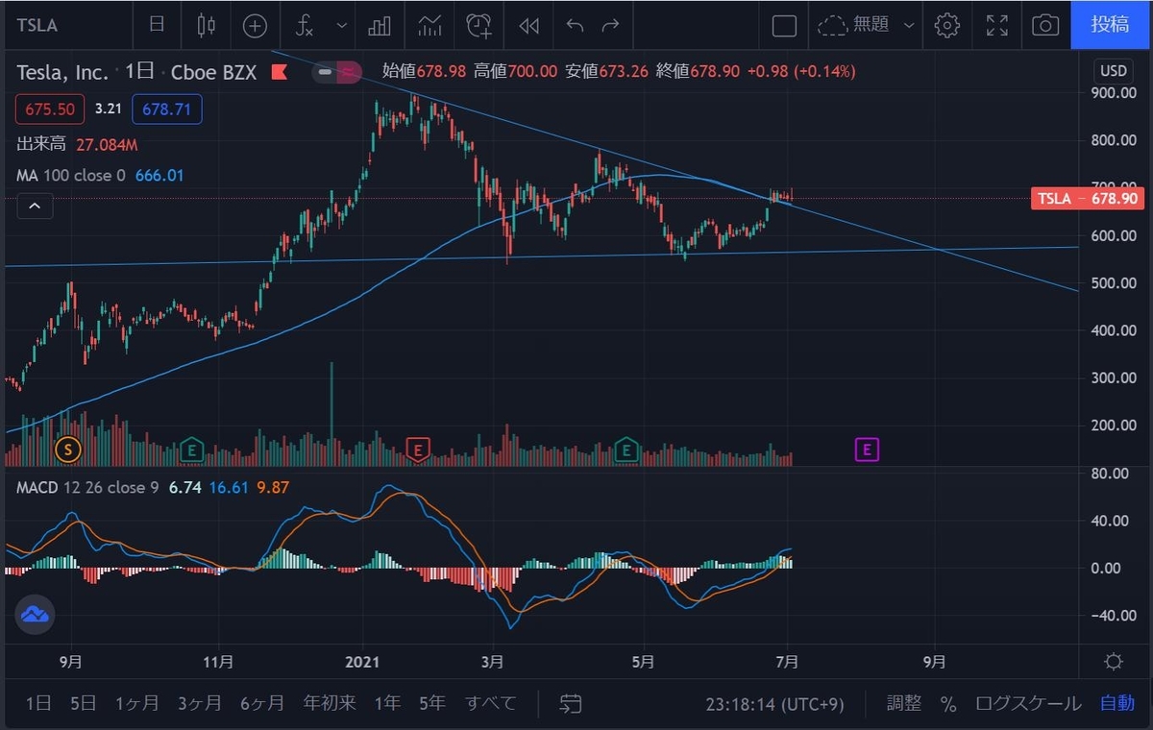Take a chart snapshot with camera
The width and height of the screenshot is (1153, 730).
(x=1045, y=25)
